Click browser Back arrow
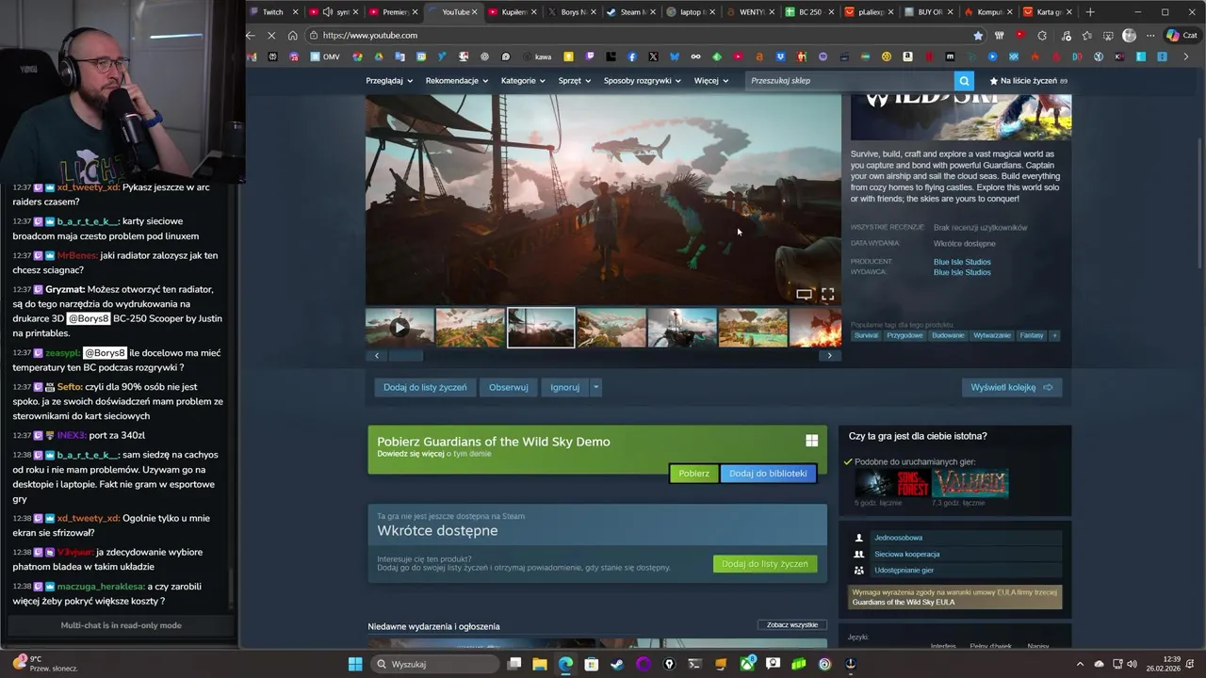 [251, 36]
